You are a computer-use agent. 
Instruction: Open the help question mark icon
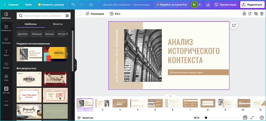pos(262,118)
